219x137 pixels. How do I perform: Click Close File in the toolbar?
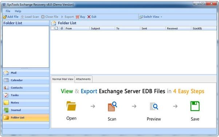(50, 17)
